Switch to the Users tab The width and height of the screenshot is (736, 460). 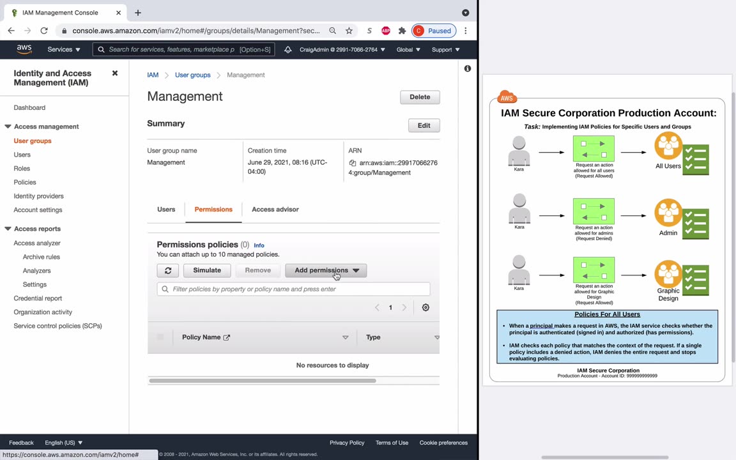click(166, 210)
